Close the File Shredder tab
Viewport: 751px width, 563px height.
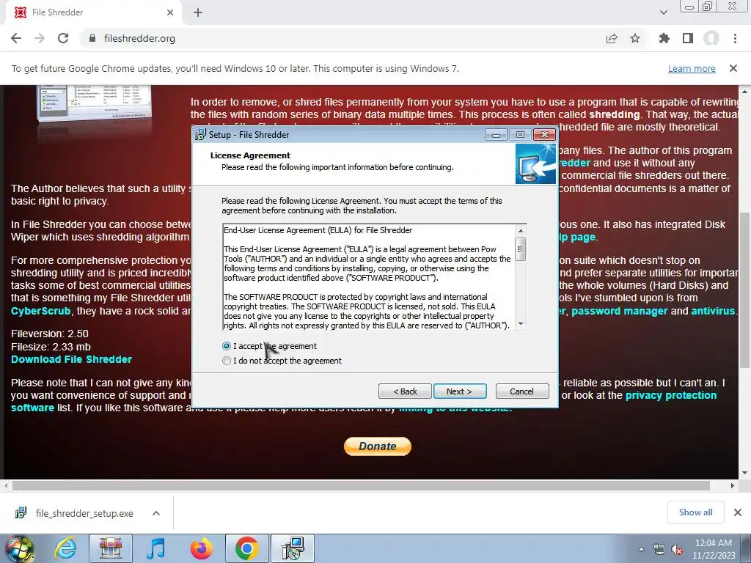click(x=170, y=12)
